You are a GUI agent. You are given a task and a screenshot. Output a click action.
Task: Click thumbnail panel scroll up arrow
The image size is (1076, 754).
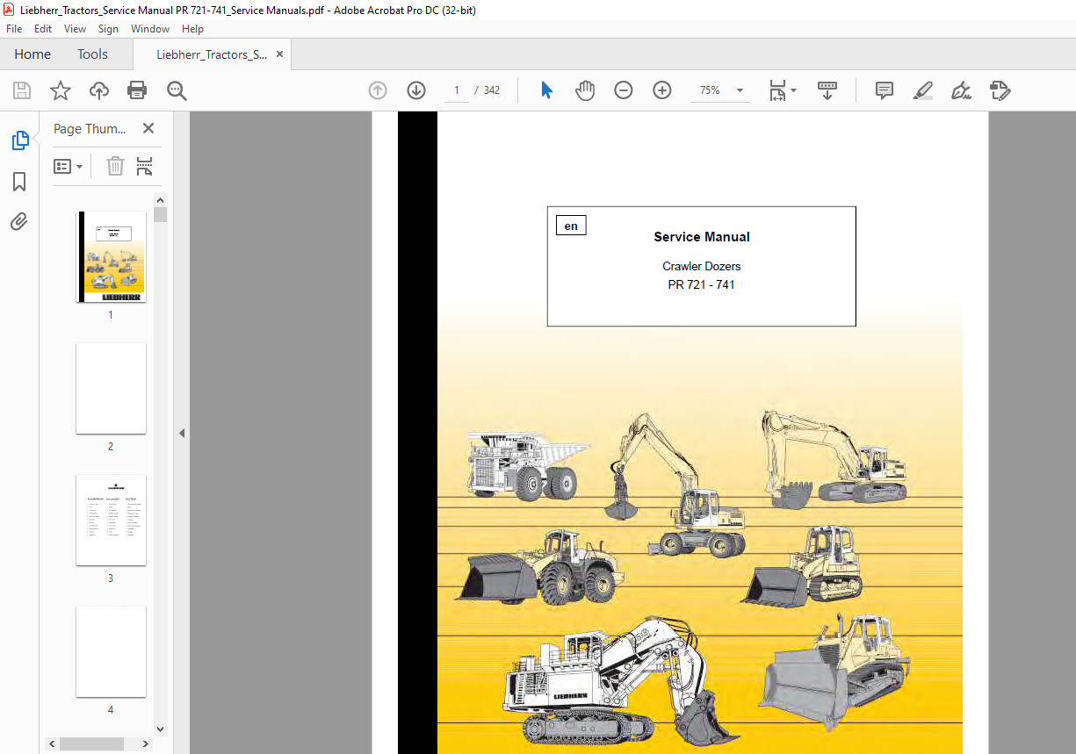pyautogui.click(x=160, y=199)
